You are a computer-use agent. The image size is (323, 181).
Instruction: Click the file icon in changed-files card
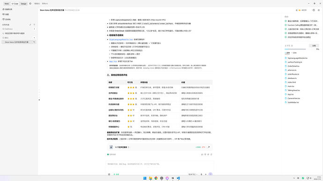(x=111, y=147)
